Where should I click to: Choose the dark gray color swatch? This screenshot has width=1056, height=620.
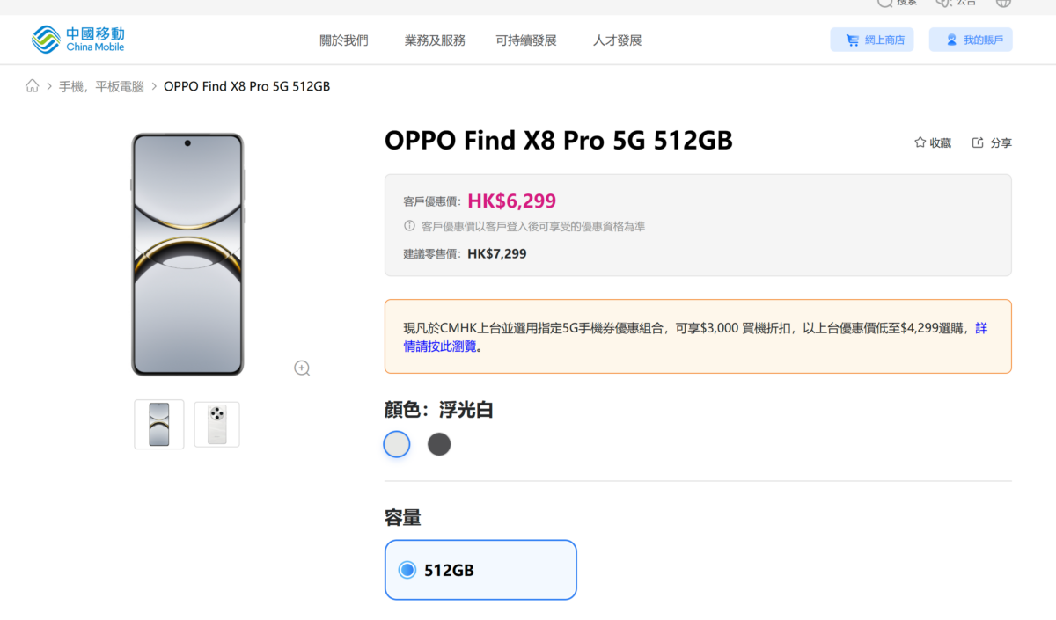(439, 444)
